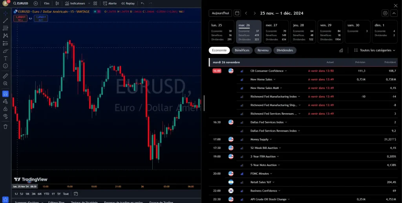Go to previous week arrow
Viewport: 402px width, 203px height.
(x=246, y=13)
